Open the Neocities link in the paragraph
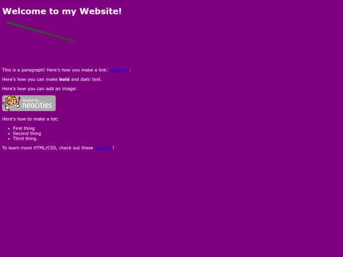343x257 pixels. 119,70
